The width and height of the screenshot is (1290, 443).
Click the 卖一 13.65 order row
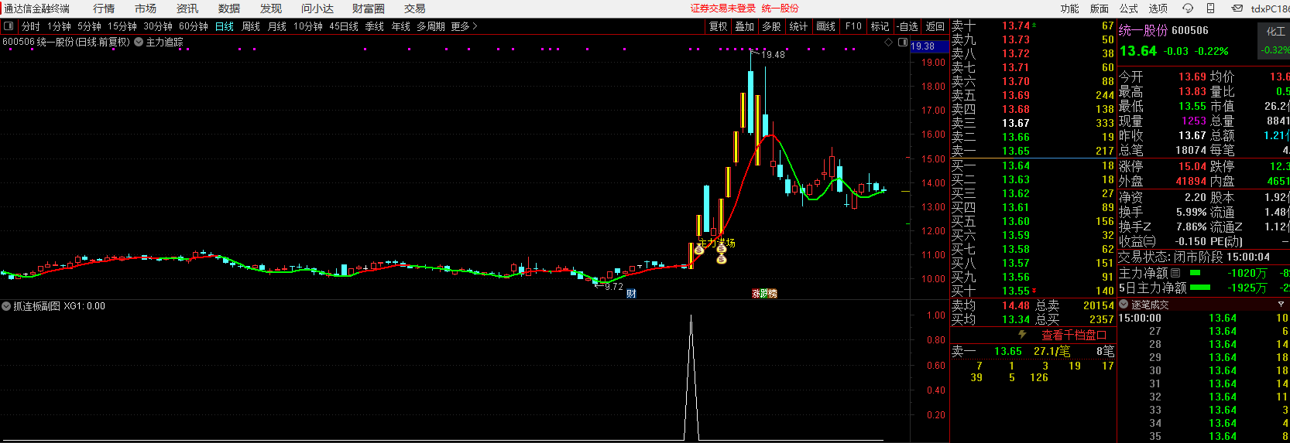[1033, 151]
